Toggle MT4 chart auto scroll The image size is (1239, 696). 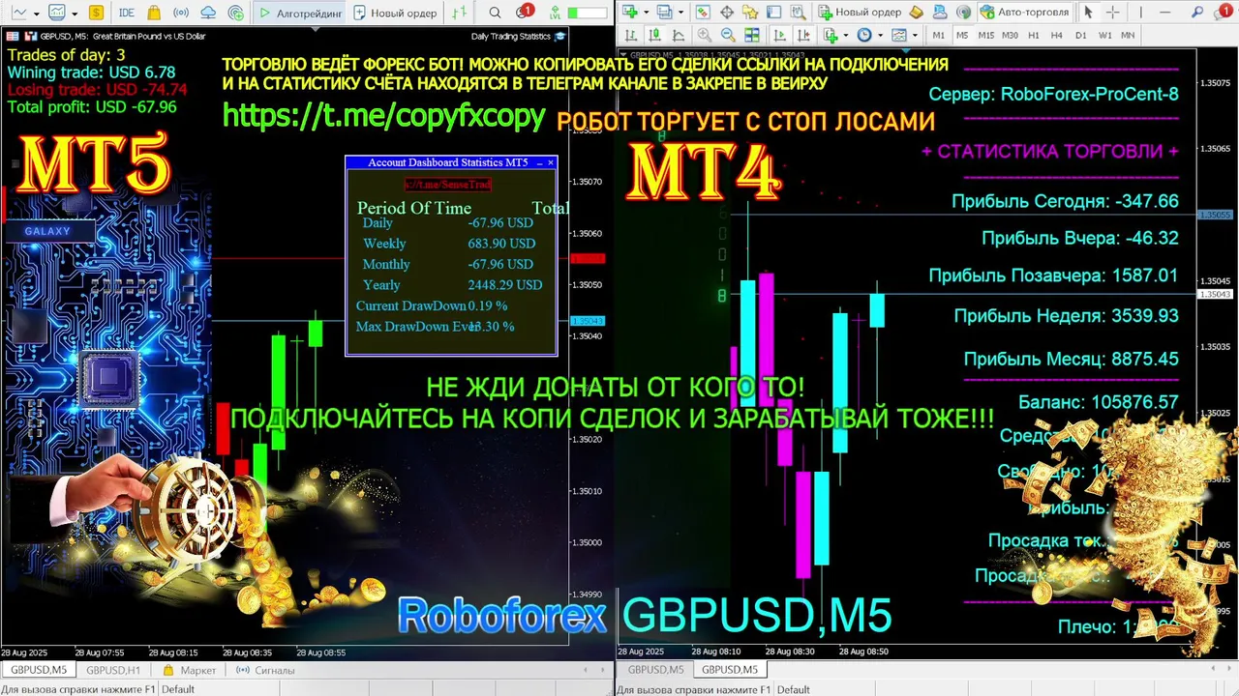click(780, 35)
